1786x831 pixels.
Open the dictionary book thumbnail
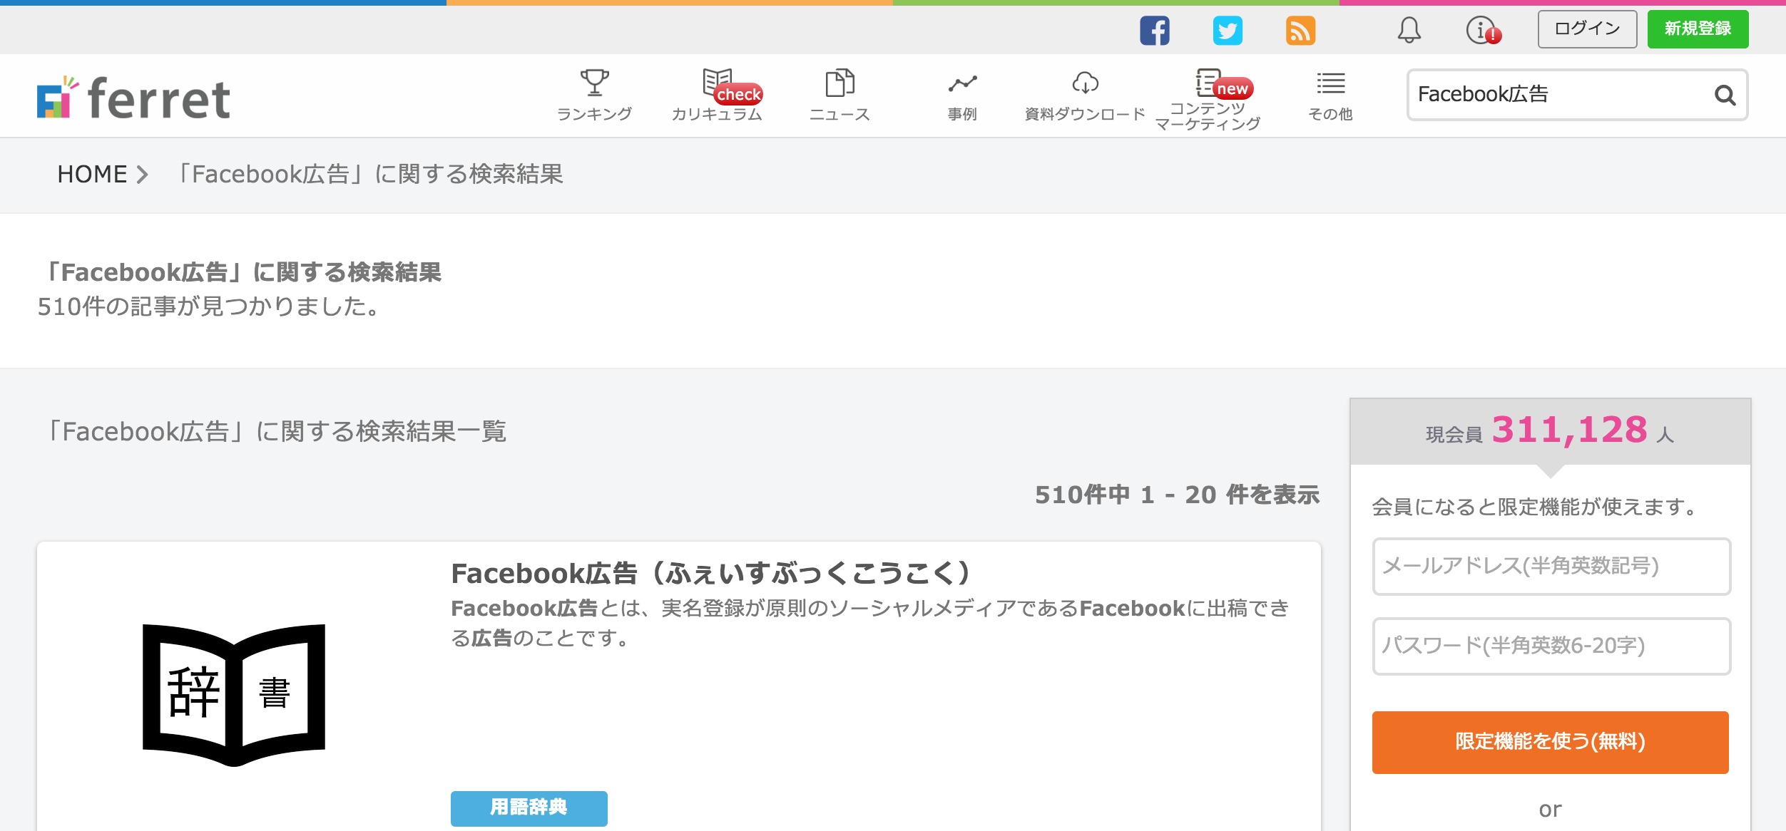point(234,694)
